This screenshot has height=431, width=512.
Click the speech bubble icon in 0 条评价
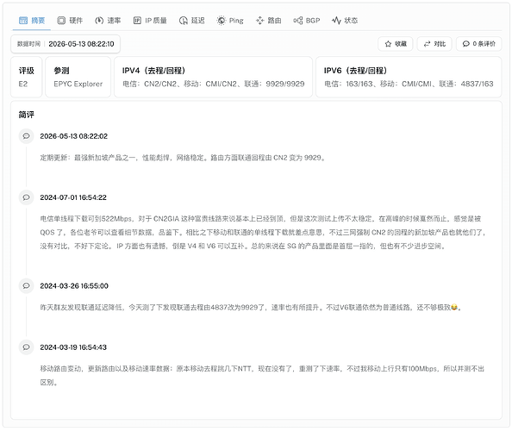466,44
